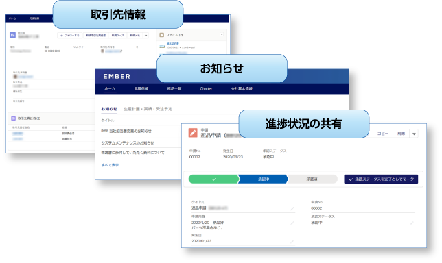Open 商品一覧 in the EMBER navigation bar
The image size is (442, 263).
[x=174, y=89]
